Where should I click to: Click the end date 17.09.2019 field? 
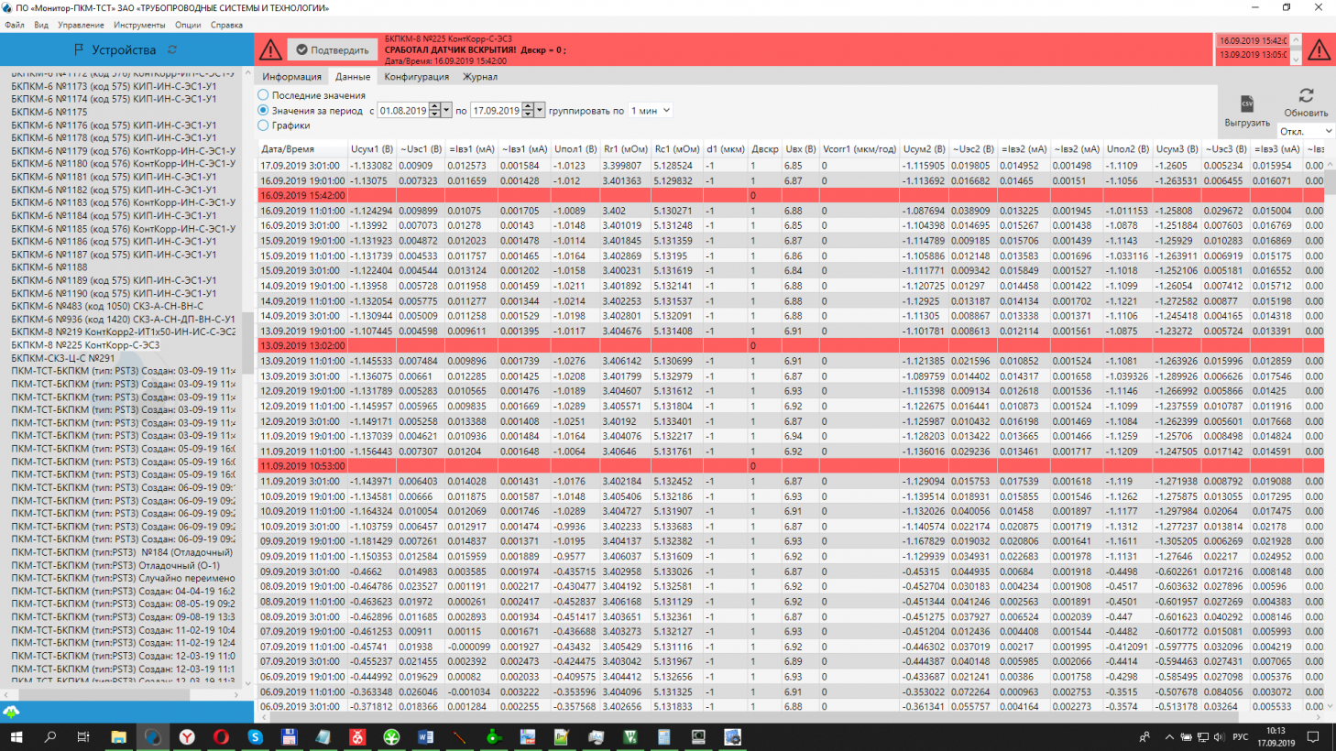point(496,111)
